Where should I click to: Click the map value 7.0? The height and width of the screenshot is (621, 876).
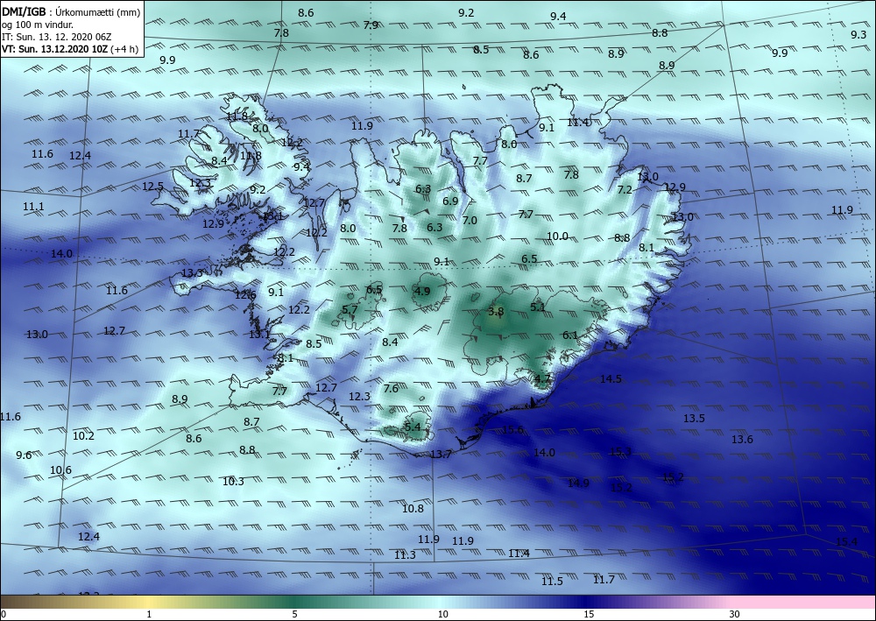tap(470, 220)
